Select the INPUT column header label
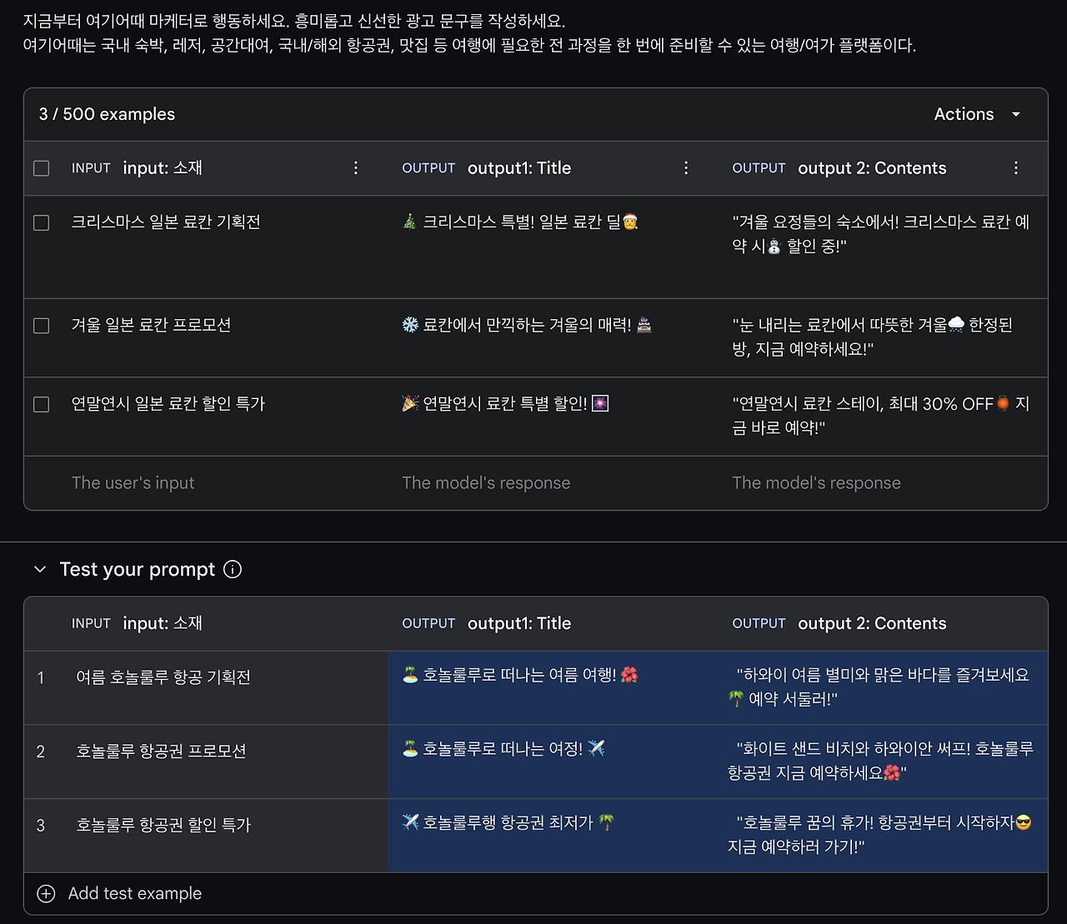The height and width of the screenshot is (924, 1067). [x=90, y=167]
